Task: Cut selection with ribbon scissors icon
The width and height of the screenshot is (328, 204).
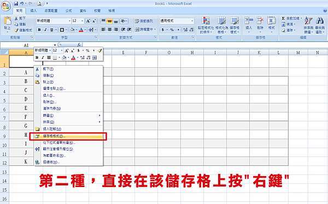Action: (16, 19)
